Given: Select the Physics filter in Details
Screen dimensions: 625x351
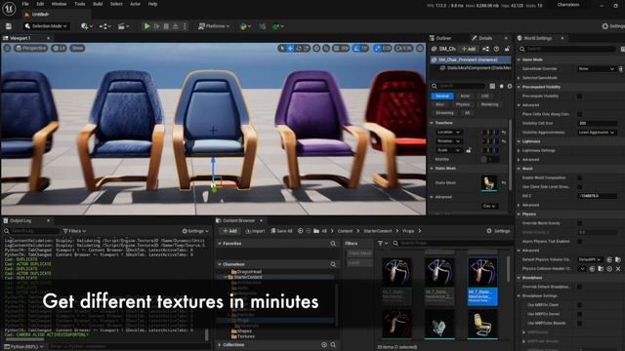Looking at the screenshot, I should [463, 104].
